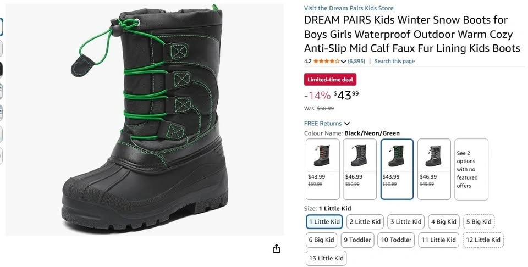Select the first colour swatch with orange laces
528x267 pixels.
[323, 169]
